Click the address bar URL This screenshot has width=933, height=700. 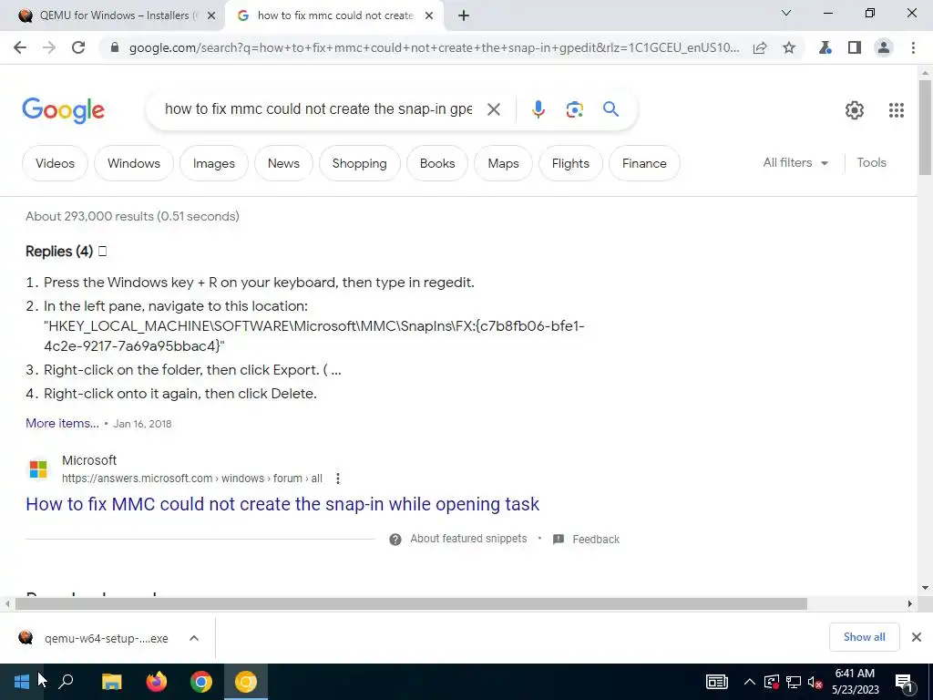coord(435,47)
